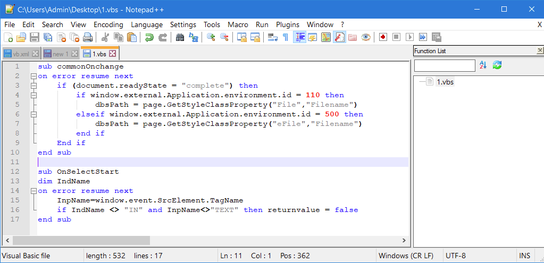Open the ? help menu

pos(342,24)
